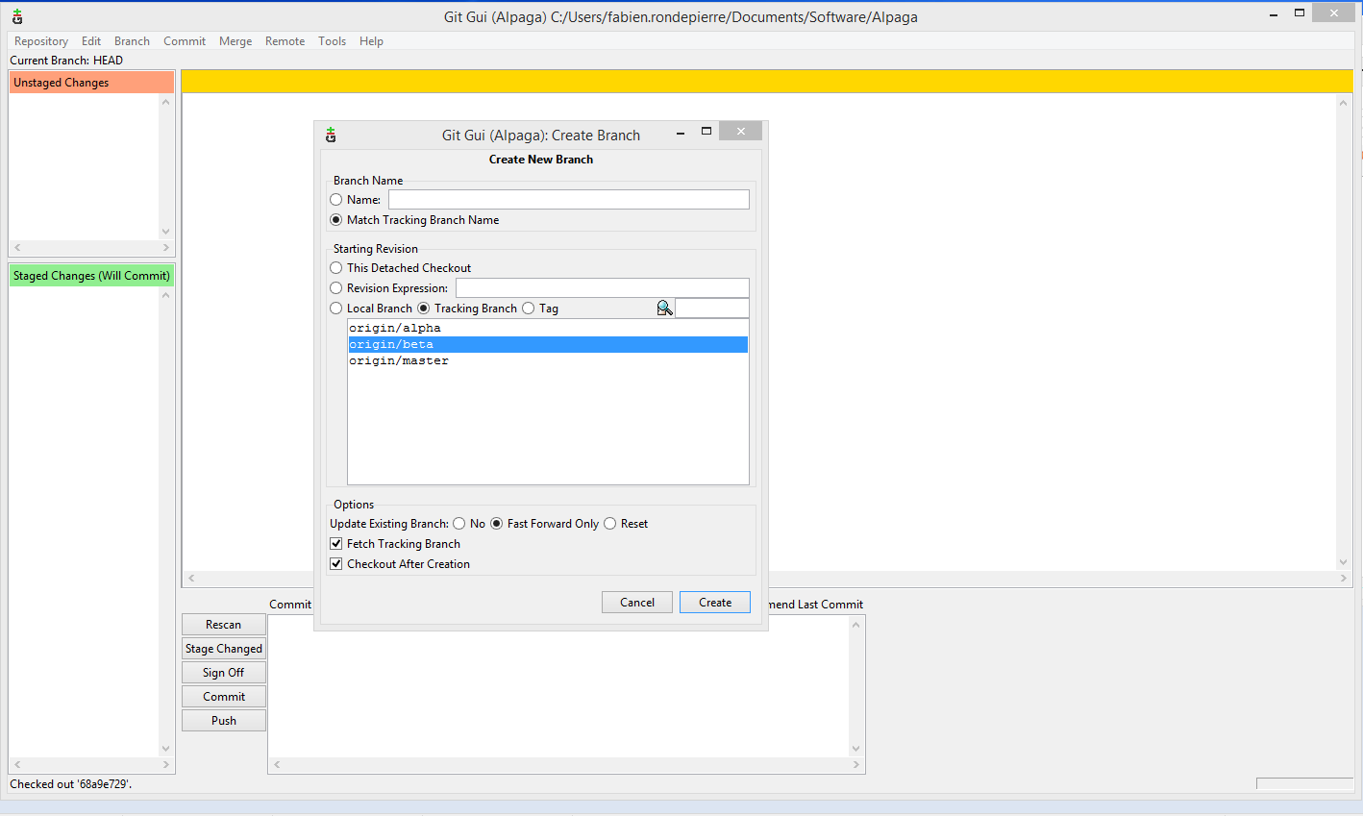
Task: Click Staged Changes scroll down arrow
Action: [x=166, y=749]
